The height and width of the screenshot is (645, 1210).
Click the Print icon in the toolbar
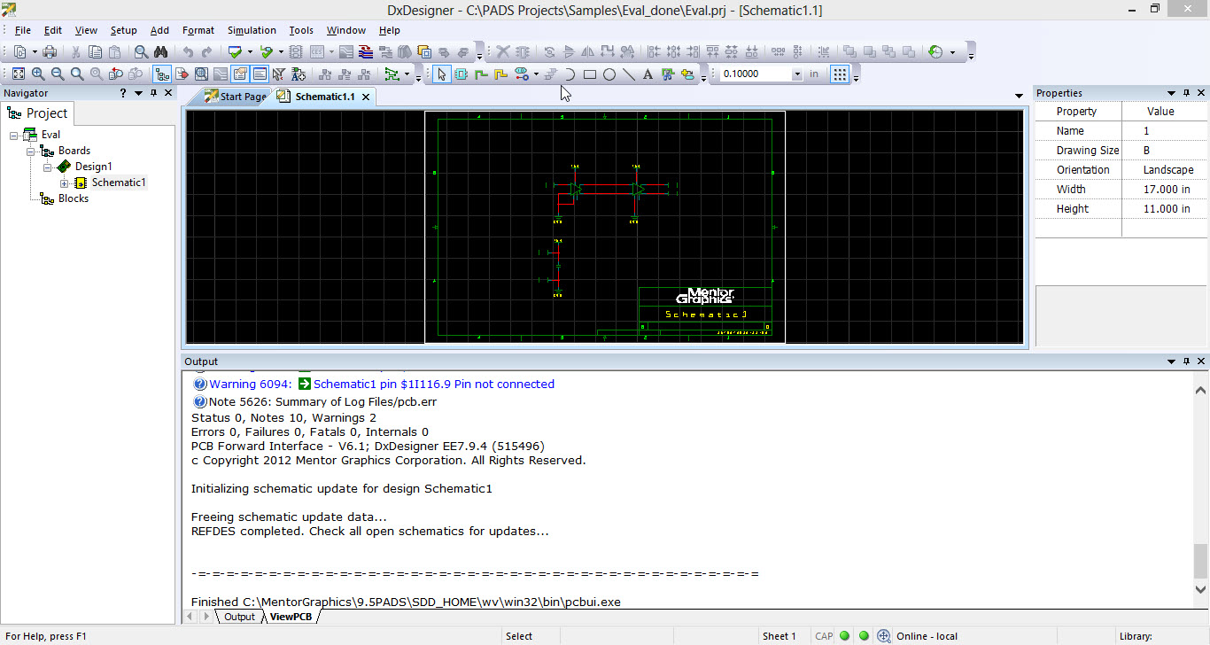[x=50, y=52]
